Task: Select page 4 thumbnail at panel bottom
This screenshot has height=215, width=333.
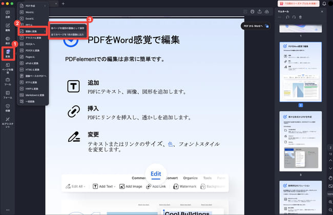Action: click(x=301, y=198)
